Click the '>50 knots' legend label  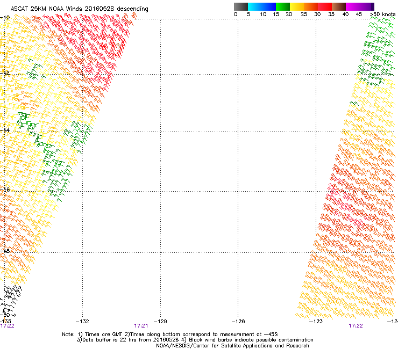382,14
